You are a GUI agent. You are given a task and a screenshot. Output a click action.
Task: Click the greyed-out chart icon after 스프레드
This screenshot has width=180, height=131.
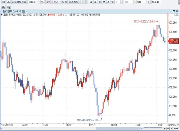click(83, 2)
